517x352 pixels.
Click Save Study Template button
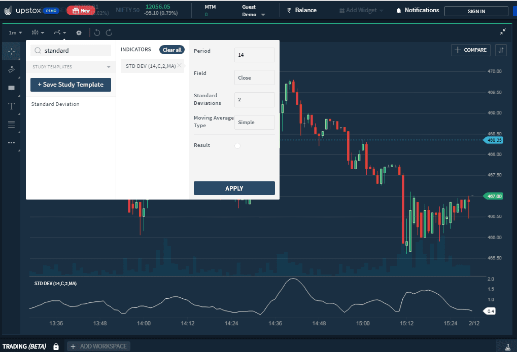(71, 85)
